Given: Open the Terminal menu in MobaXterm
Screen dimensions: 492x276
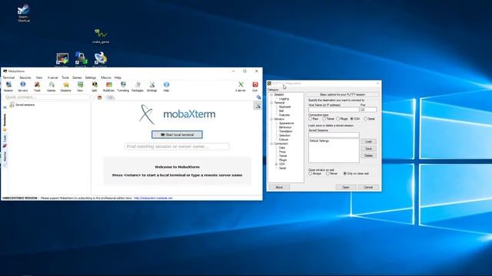Looking at the screenshot, I should (x=8, y=77).
